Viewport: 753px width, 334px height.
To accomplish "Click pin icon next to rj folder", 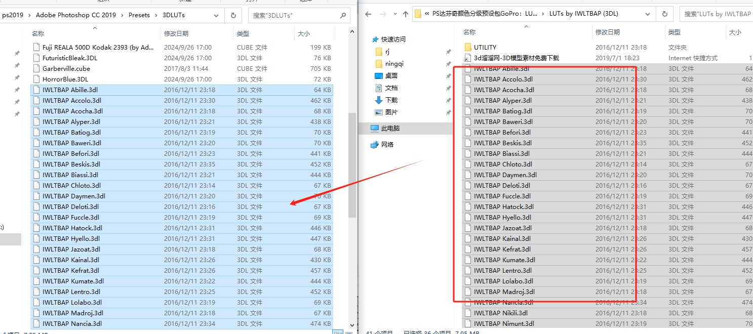I will point(448,52).
